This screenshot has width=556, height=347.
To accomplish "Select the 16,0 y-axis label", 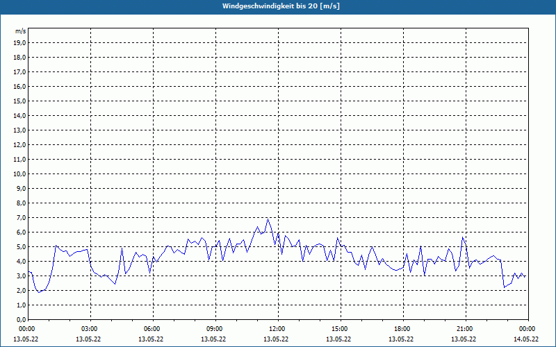I will click(20, 86).
